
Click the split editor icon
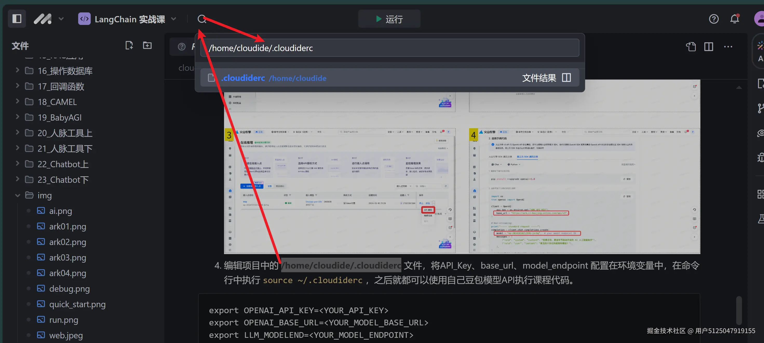(708, 46)
